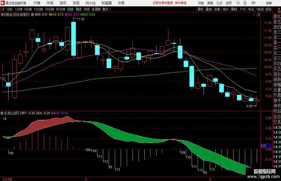The height and width of the screenshot is (181, 281).
Task: Open the customer service headset icon
Action: click(238, 3)
